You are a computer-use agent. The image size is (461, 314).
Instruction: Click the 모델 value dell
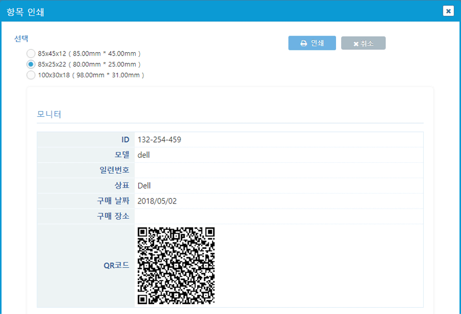pos(143,155)
